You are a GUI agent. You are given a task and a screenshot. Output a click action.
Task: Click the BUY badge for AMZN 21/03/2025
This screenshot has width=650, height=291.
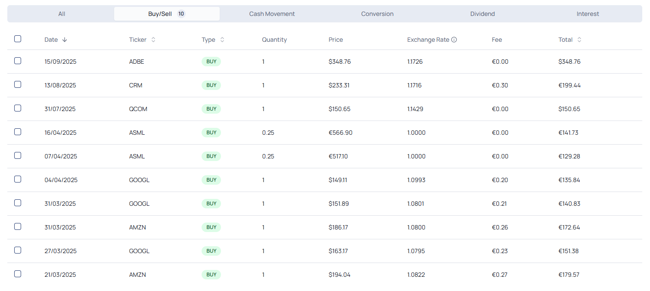[x=211, y=275]
